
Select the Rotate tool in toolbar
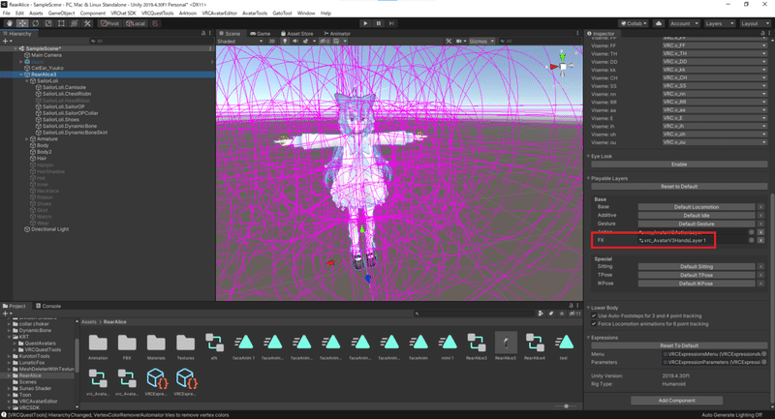(35, 23)
